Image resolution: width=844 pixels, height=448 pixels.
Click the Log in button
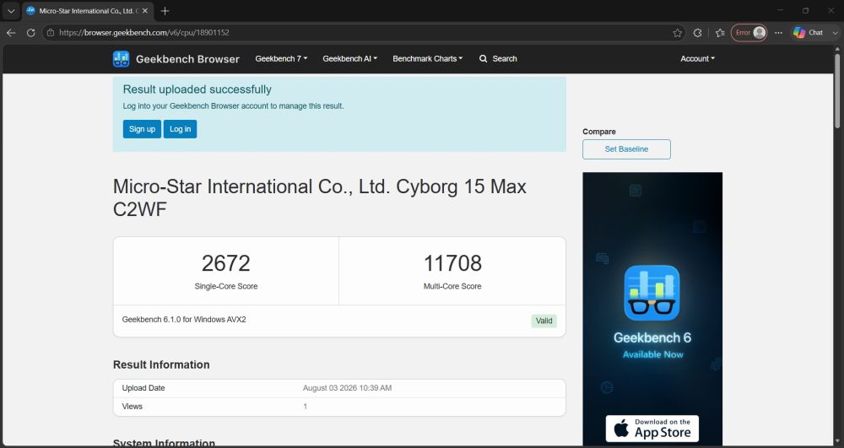pos(181,129)
